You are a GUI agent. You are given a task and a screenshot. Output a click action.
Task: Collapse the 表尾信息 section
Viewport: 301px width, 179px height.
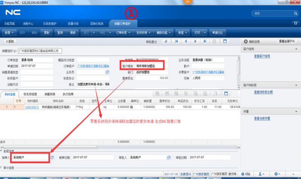click(1, 151)
